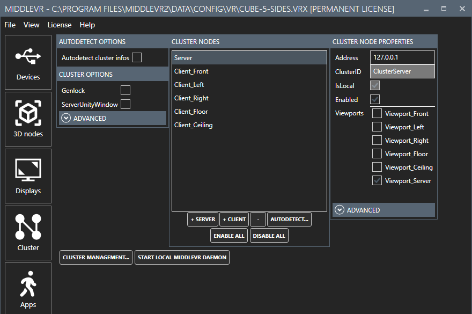Screen dimensions: 472x314
Task: Open the Devices section
Action: click(28, 62)
